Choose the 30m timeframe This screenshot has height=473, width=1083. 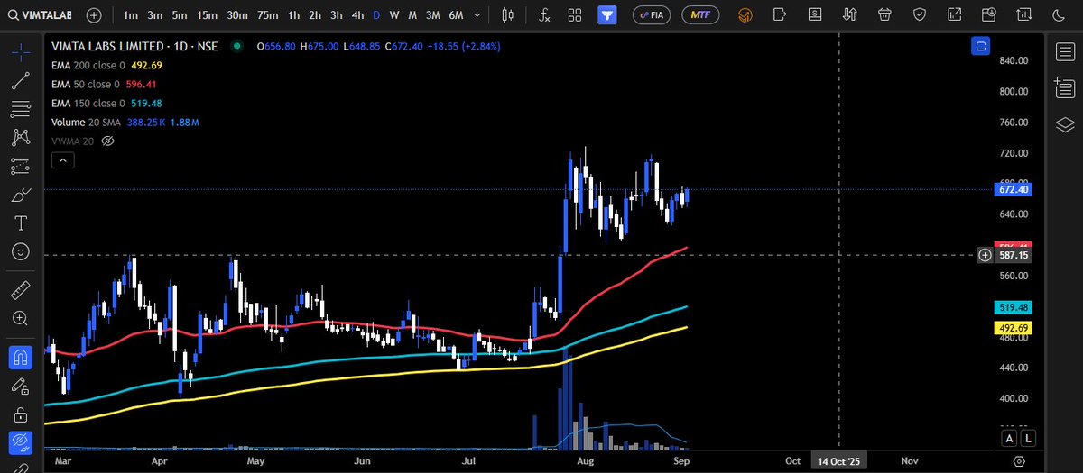[x=237, y=15]
